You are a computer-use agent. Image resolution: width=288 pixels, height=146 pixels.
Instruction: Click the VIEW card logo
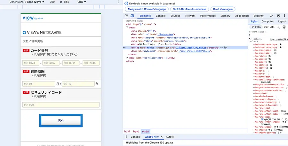[x=33, y=18]
